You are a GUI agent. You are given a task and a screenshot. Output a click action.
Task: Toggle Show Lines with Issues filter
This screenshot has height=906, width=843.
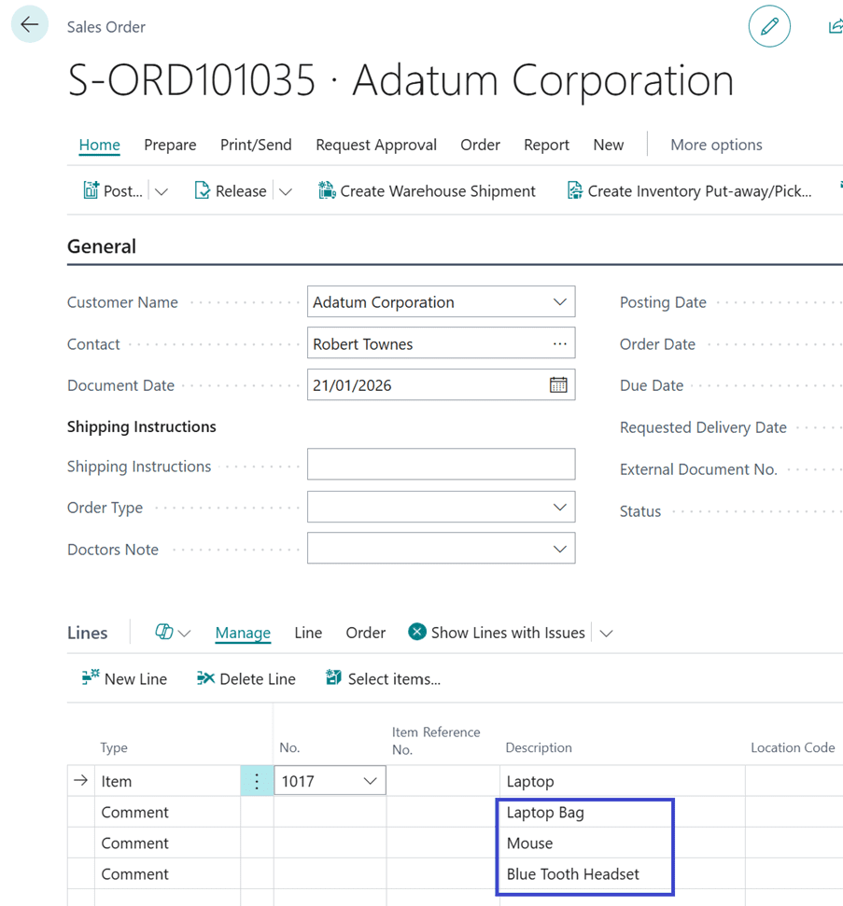[x=497, y=633]
